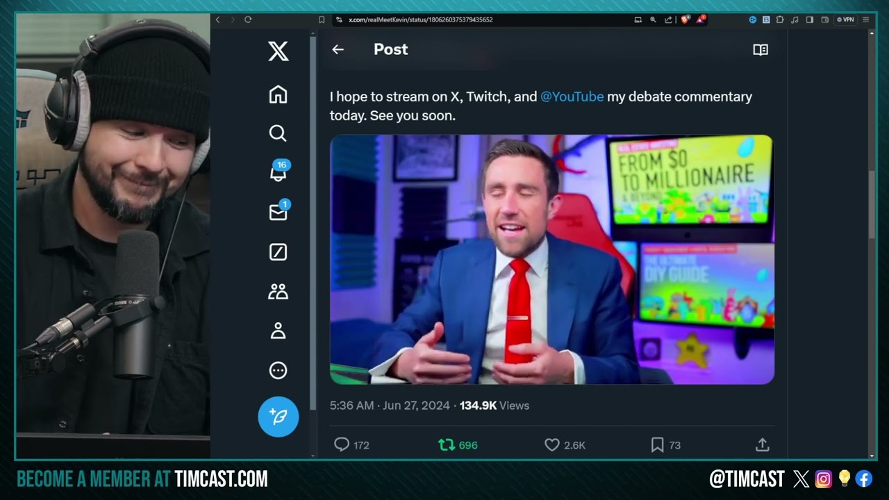Screen dimensions: 889x500
Task: Click the 134.9K Views count
Action: click(x=495, y=406)
